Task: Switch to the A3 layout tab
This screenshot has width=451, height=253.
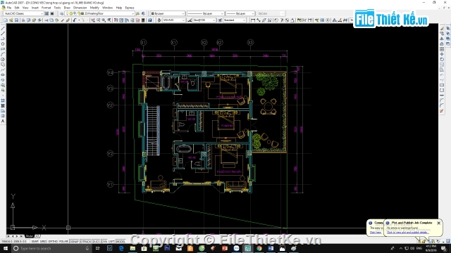Action: point(37,236)
